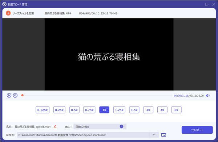The width and height of the screenshot is (218, 142).
Task: Click the エクスポート export button
Action: pyautogui.click(x=197, y=130)
